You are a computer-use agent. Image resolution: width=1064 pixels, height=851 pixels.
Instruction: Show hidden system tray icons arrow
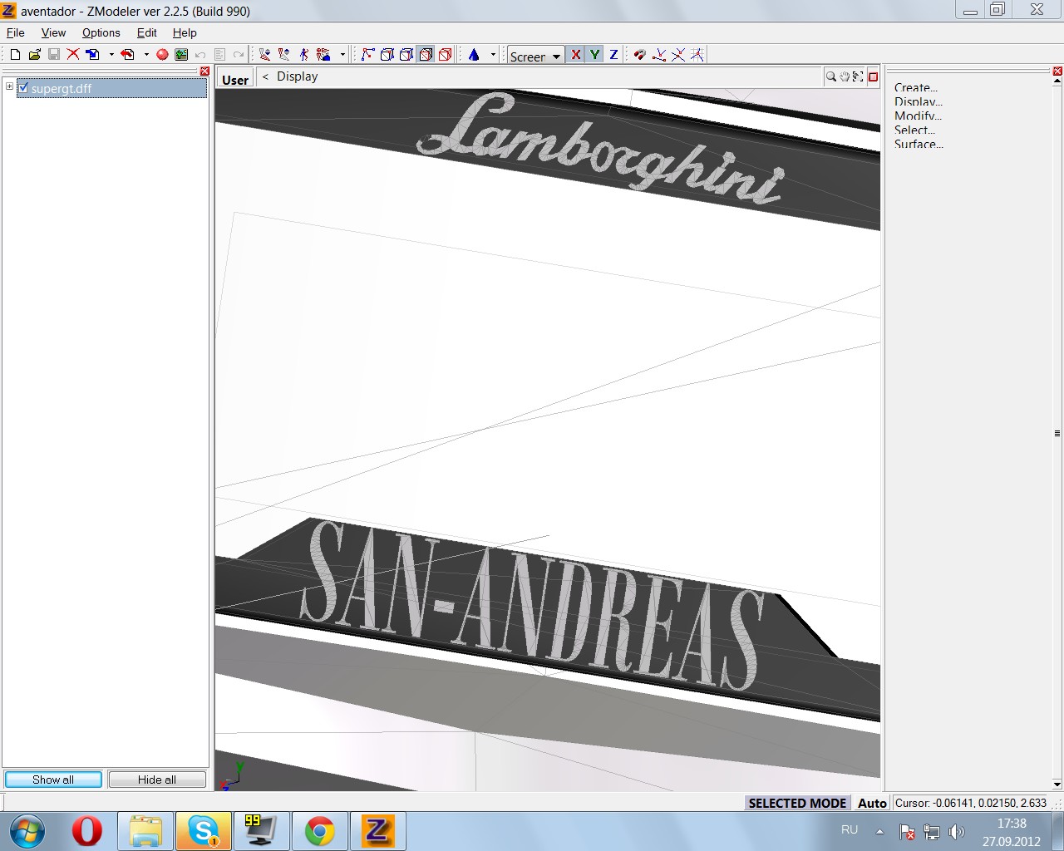[x=879, y=830]
